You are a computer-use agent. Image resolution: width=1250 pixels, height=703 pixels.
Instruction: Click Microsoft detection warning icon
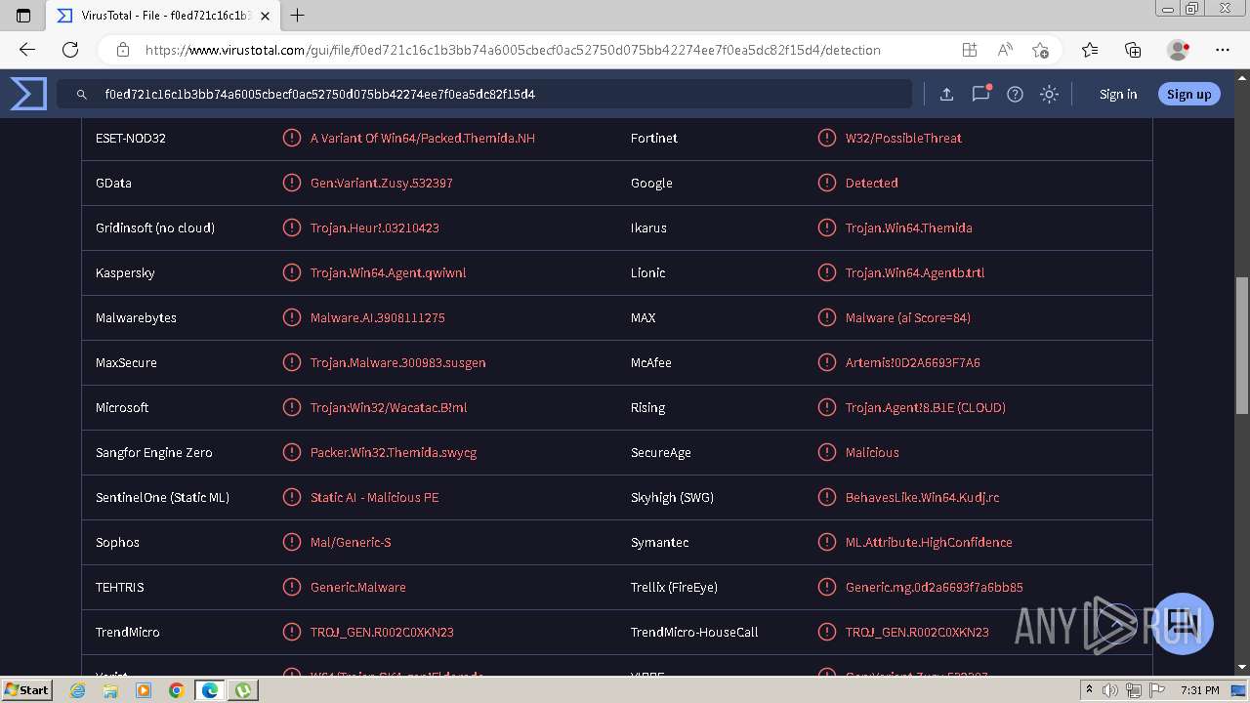coord(291,407)
